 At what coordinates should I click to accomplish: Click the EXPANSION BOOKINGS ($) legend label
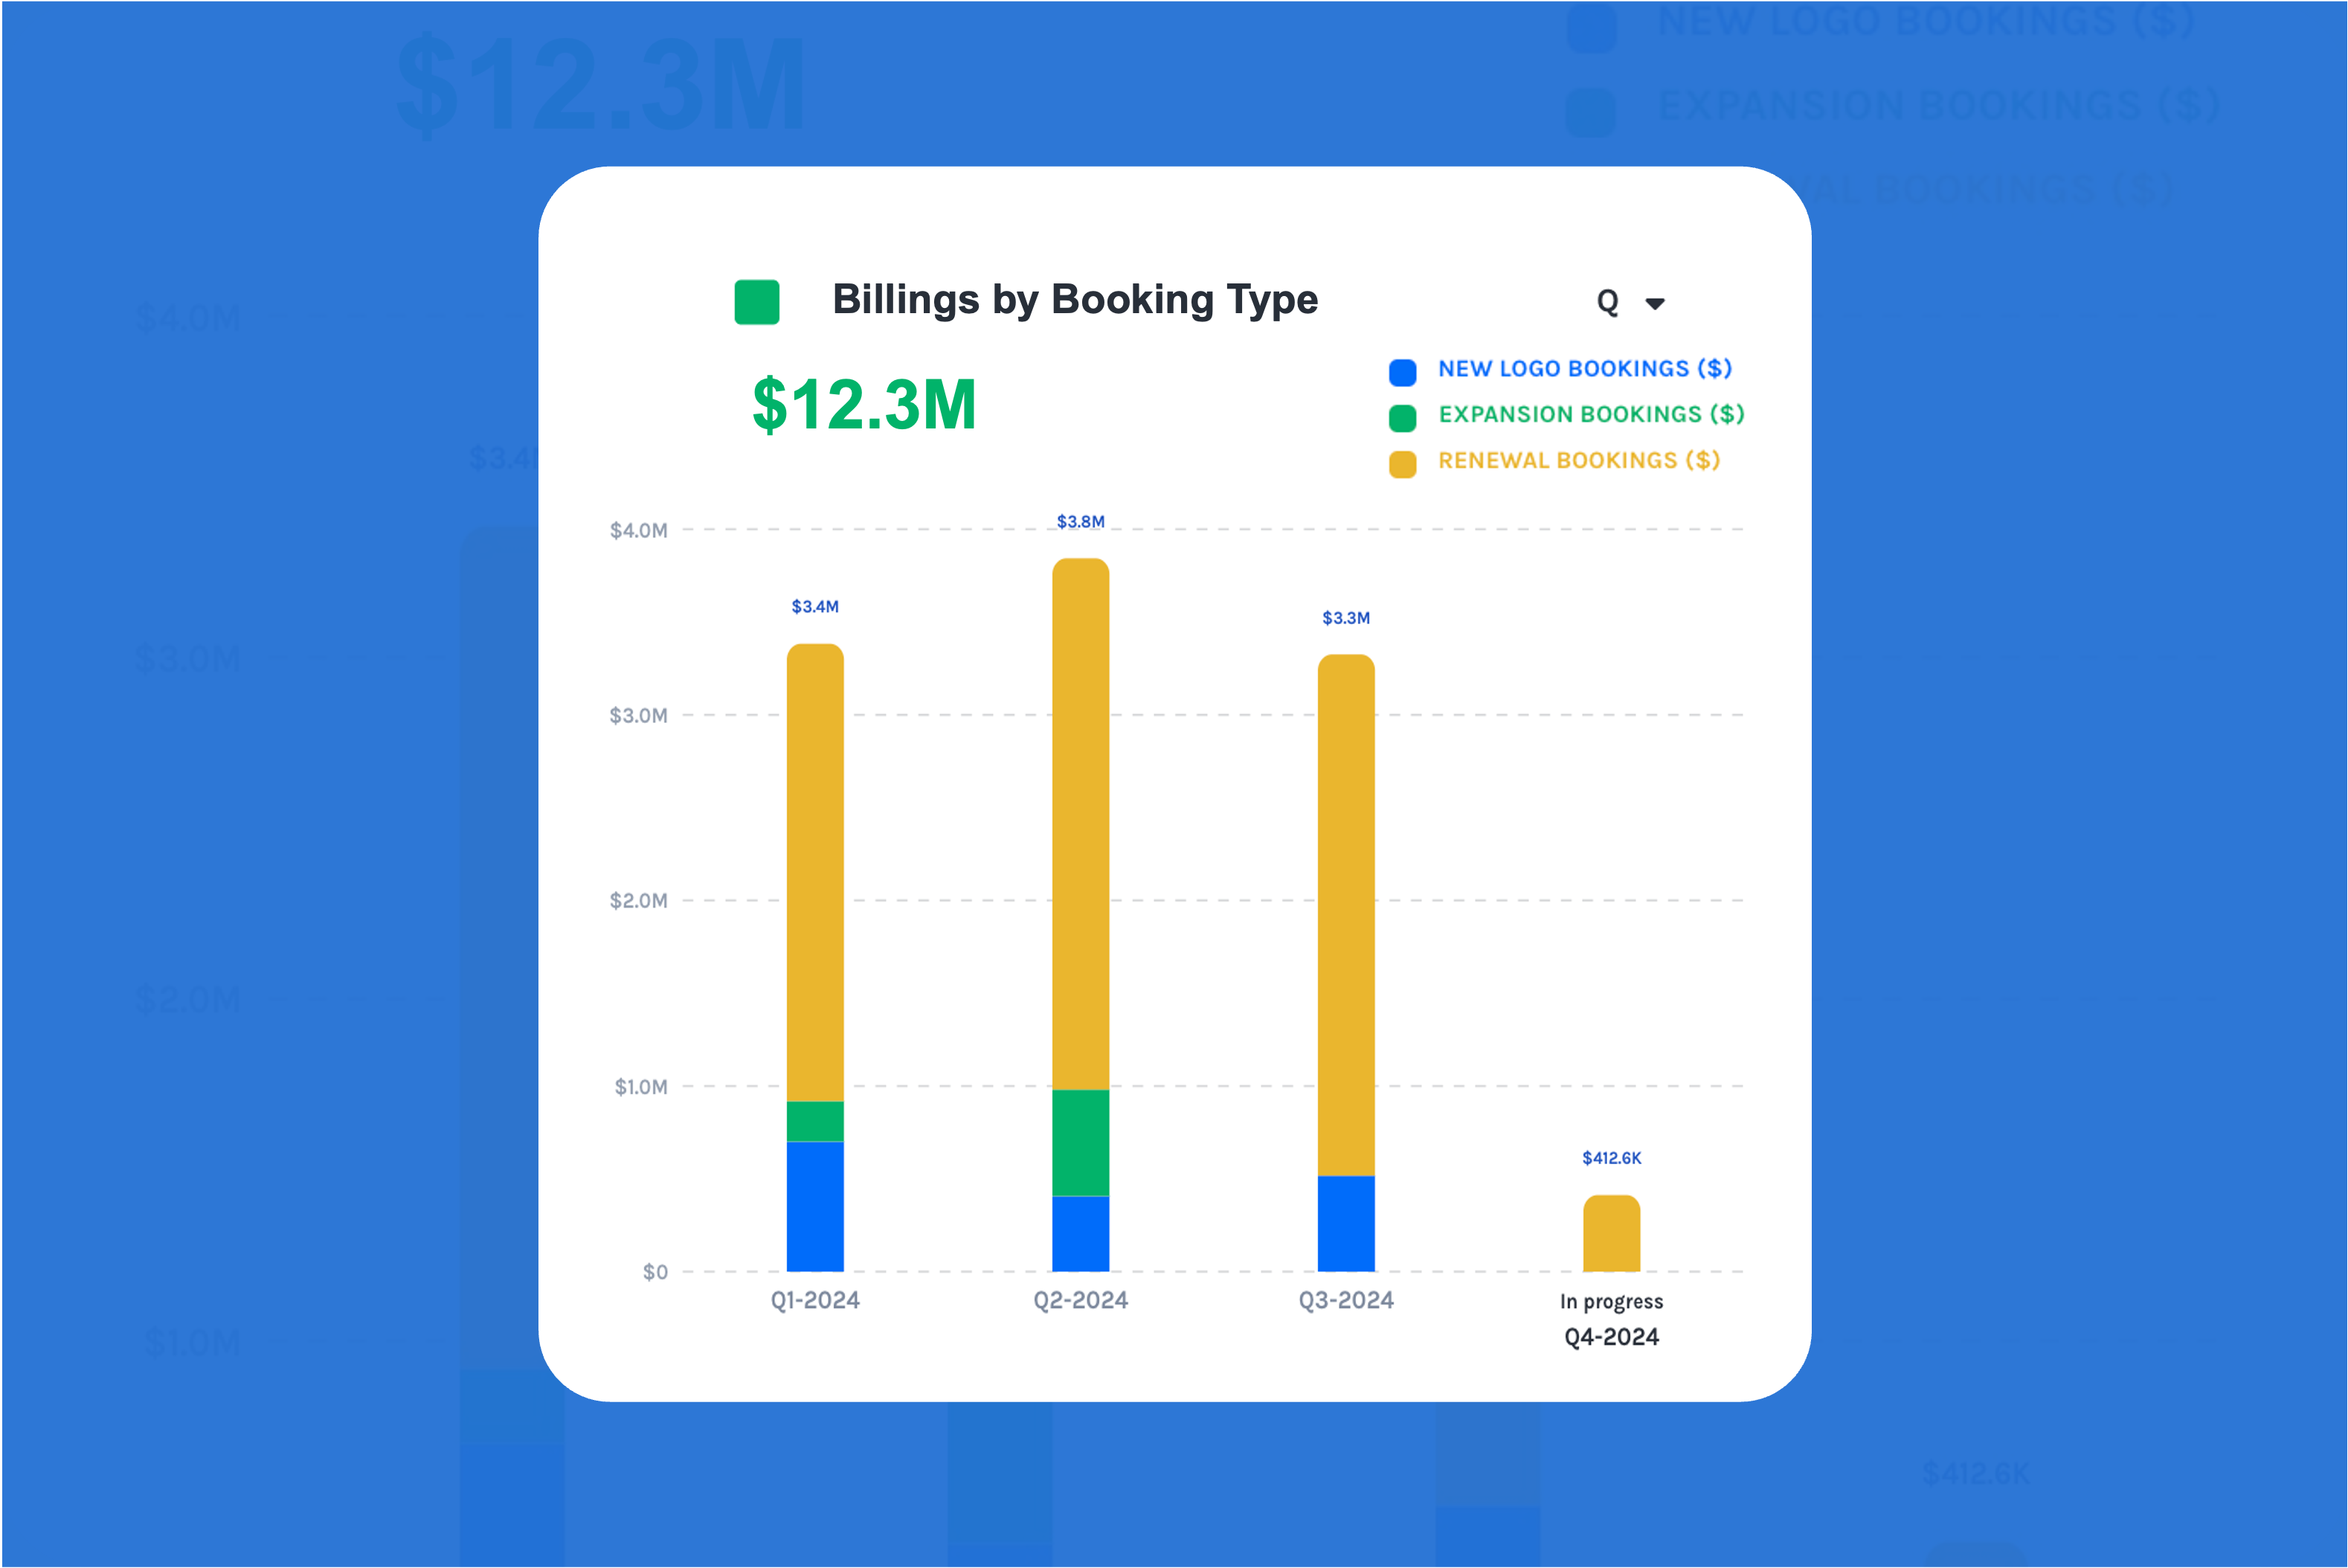coord(1590,414)
